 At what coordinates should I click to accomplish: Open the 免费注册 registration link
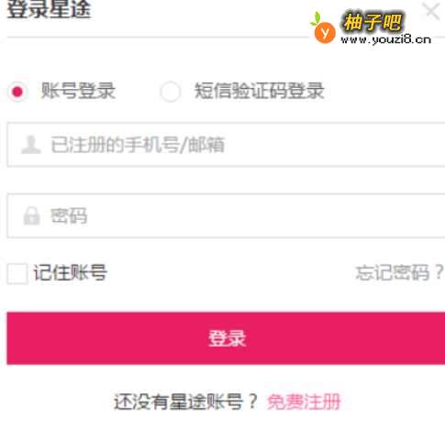304,402
